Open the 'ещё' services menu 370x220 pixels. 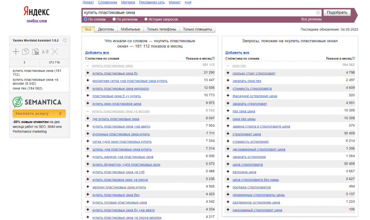(x=188, y=2)
